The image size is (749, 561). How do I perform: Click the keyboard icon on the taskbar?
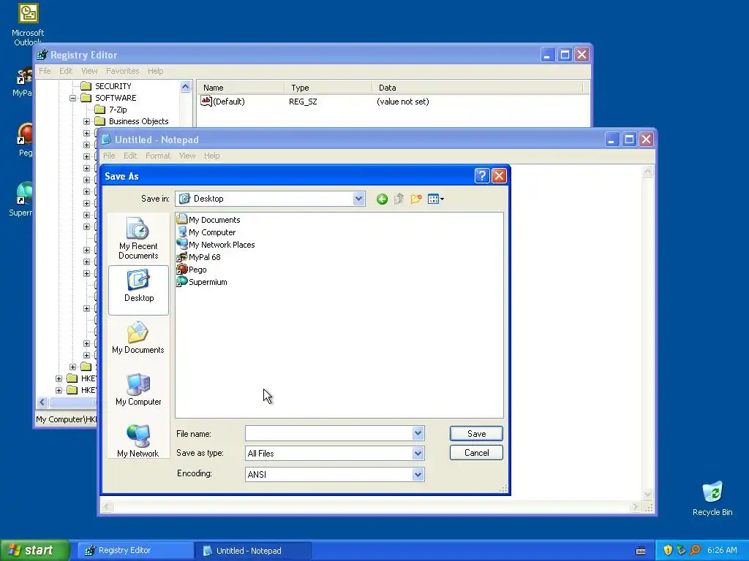click(x=641, y=551)
